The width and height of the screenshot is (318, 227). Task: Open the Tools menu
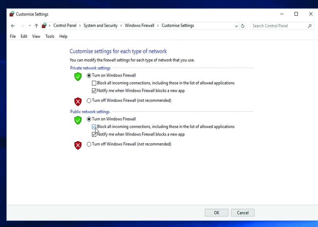coord(50,36)
